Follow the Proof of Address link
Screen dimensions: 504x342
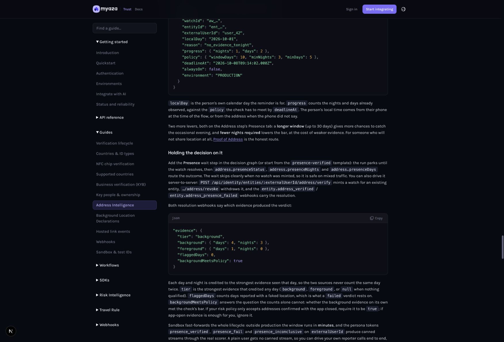point(228,139)
